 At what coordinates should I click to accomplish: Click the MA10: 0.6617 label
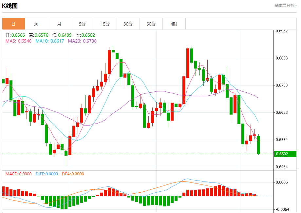[x=50, y=41]
